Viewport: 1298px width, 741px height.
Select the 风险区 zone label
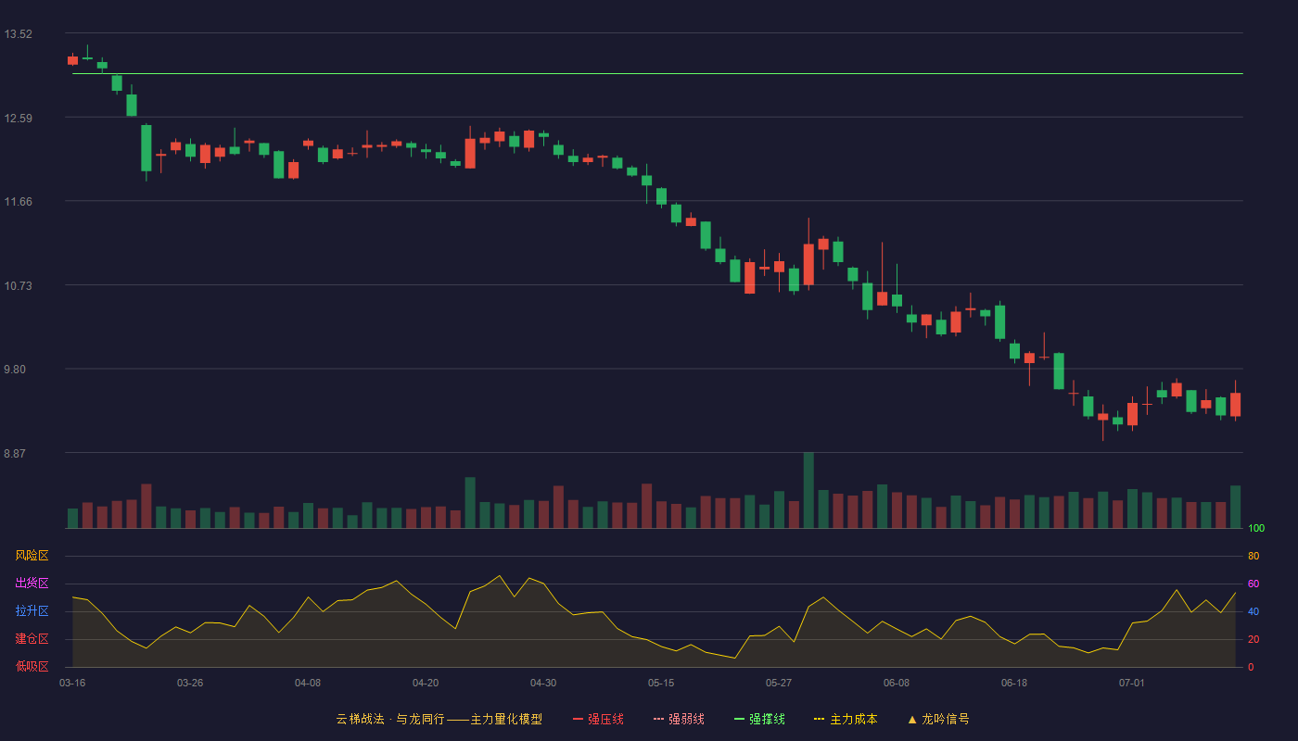coord(32,556)
